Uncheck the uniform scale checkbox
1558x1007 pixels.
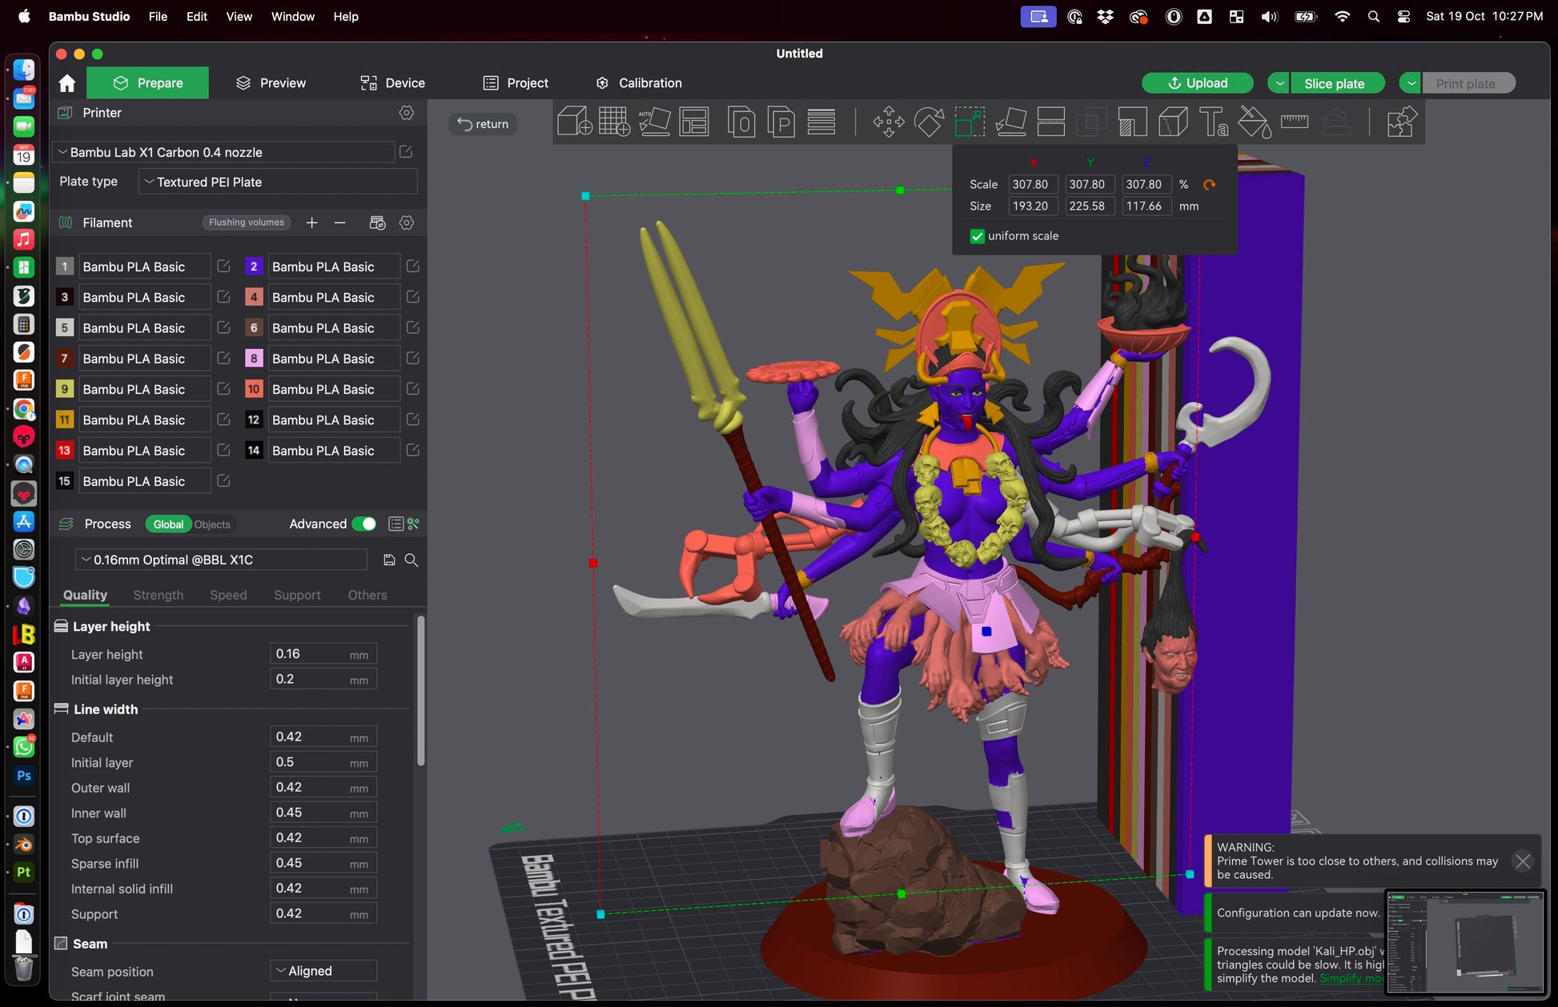tap(977, 236)
